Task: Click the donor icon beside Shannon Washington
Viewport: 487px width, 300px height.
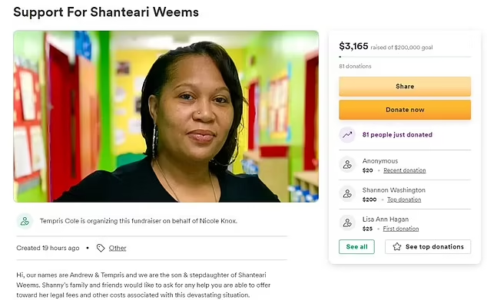Action: click(347, 194)
